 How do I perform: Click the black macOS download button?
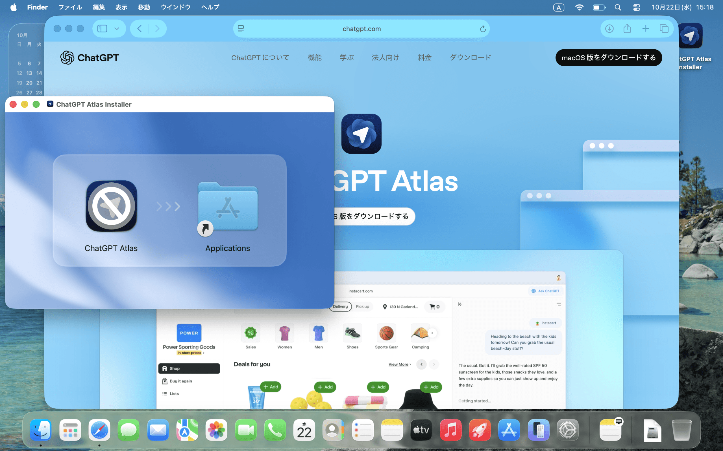coord(608,58)
